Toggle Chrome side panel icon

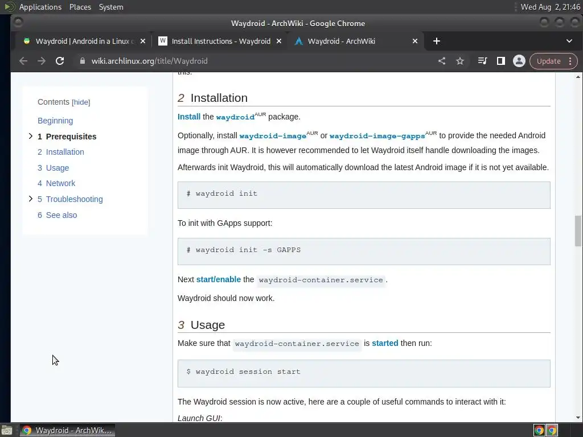click(x=501, y=61)
